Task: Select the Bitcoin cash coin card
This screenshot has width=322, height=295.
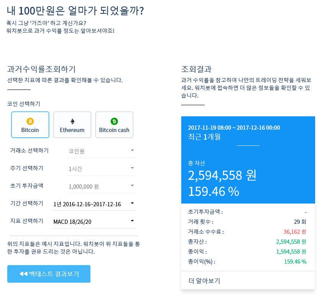Action: coord(114,125)
